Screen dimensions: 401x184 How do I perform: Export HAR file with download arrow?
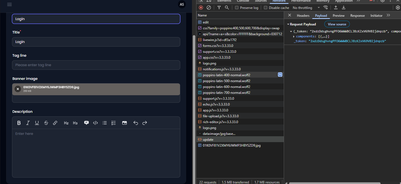click(344, 8)
